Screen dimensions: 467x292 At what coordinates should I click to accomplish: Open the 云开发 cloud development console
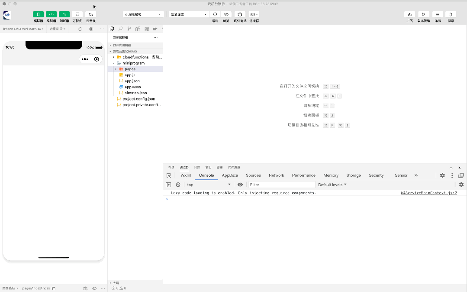click(90, 14)
